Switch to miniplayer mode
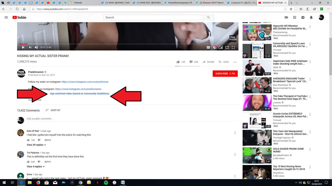 point(221,47)
